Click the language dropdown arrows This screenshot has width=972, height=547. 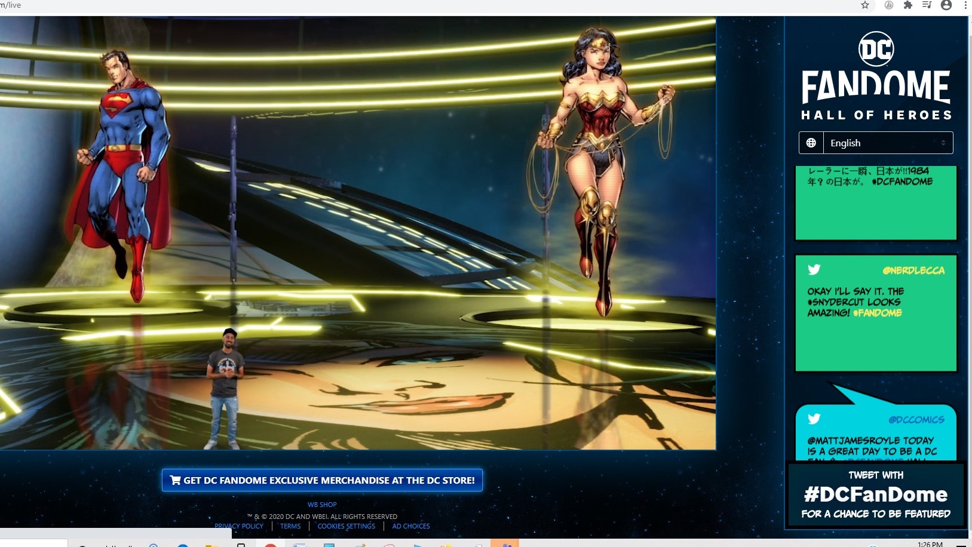pyautogui.click(x=943, y=143)
